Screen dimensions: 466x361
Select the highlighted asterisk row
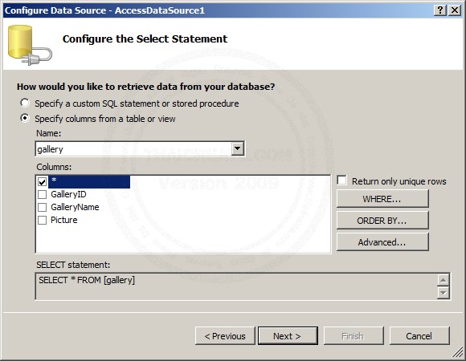89,181
